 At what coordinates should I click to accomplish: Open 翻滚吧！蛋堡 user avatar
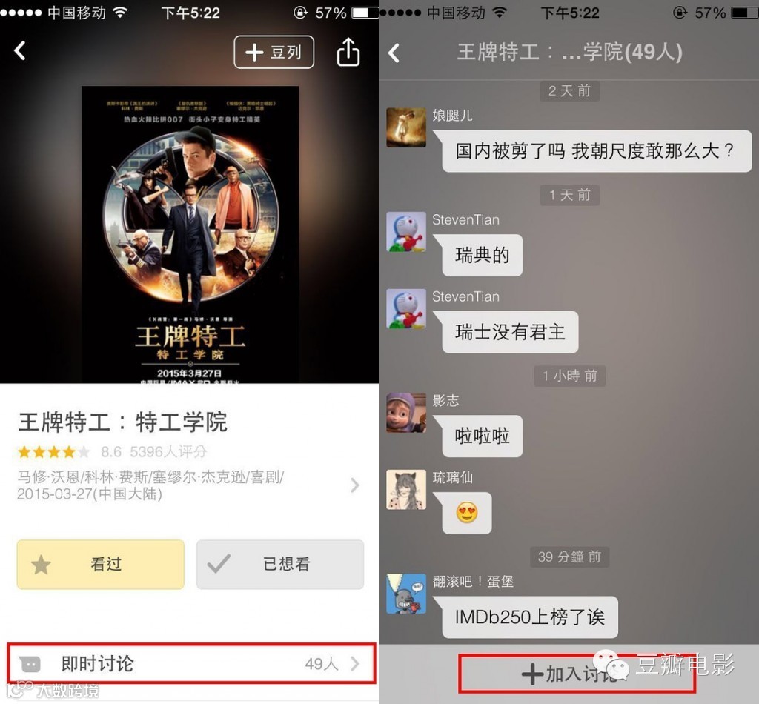pos(406,594)
